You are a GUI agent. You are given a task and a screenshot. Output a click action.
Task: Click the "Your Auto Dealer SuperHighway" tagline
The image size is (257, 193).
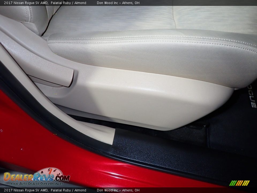(x=37, y=184)
